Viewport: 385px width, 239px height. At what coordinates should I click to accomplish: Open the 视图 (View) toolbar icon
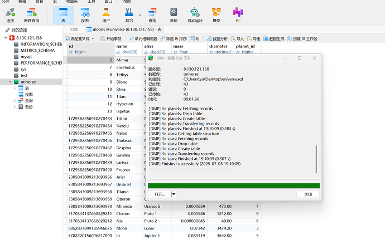[x=85, y=15]
